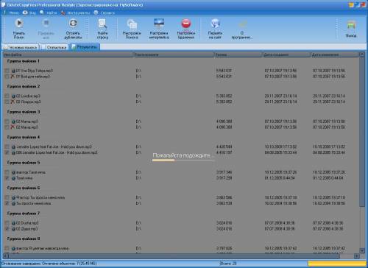
Task: Click the vertical scrollbar down arrow
Action: point(362,250)
